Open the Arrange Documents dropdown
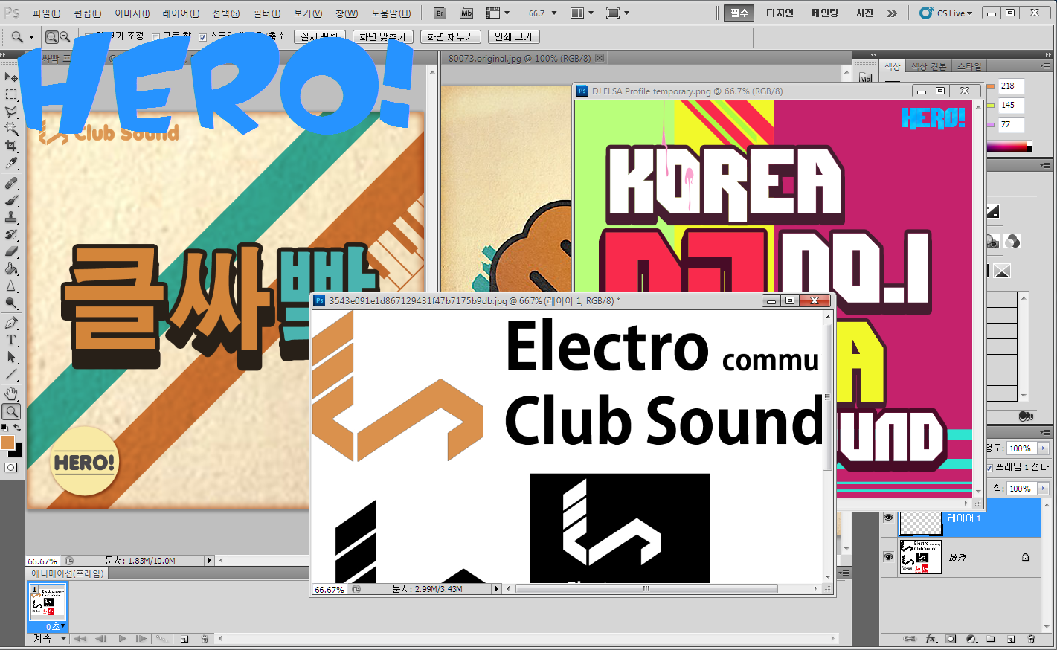The image size is (1057, 650). coord(582,13)
